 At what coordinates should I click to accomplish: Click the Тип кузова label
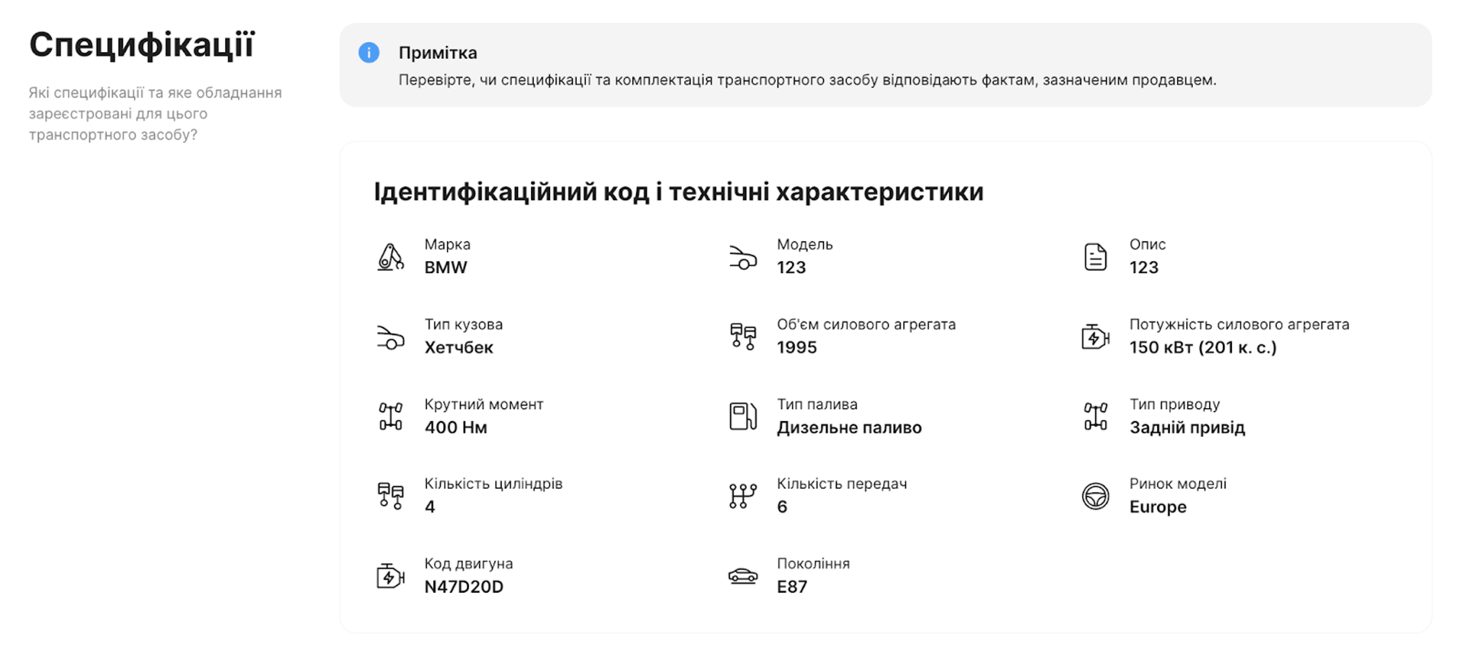point(463,324)
